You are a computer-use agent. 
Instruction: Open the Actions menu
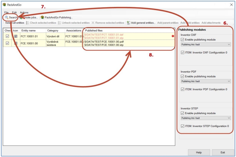24,13
